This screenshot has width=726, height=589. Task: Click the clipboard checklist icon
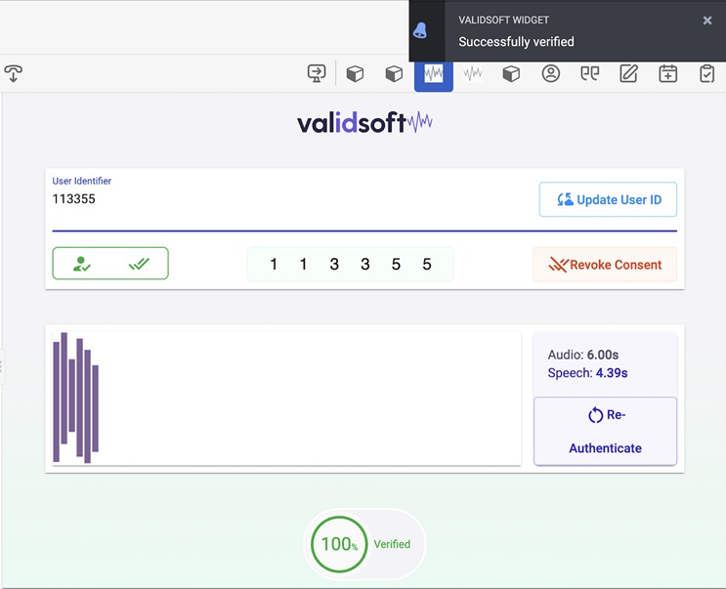tap(706, 73)
